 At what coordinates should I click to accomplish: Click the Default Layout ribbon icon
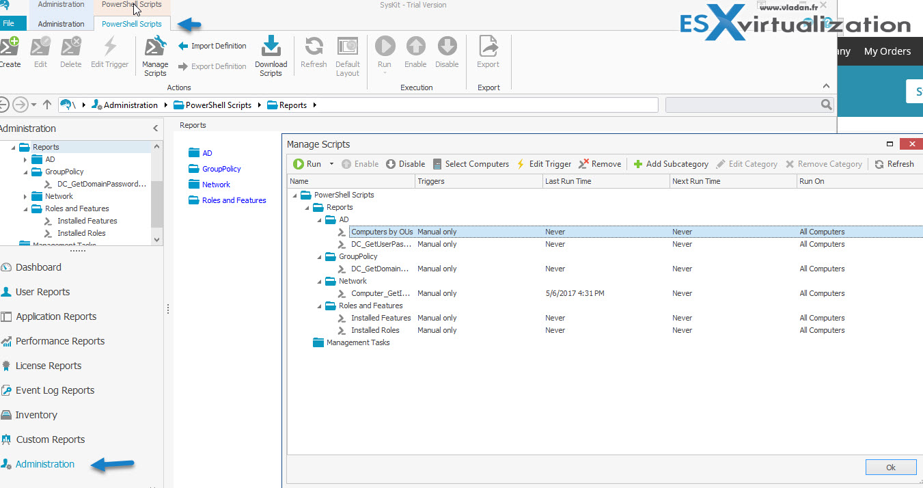(x=348, y=46)
